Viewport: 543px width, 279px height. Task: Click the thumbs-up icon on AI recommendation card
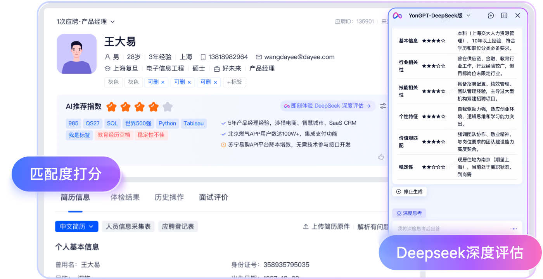pos(381,157)
